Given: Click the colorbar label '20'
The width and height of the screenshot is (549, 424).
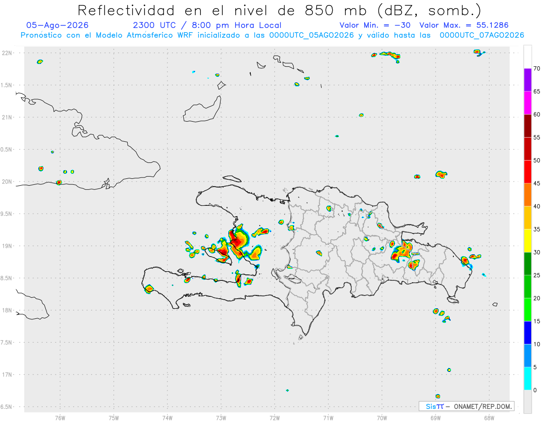Looking at the screenshot, I should pyautogui.click(x=537, y=298).
